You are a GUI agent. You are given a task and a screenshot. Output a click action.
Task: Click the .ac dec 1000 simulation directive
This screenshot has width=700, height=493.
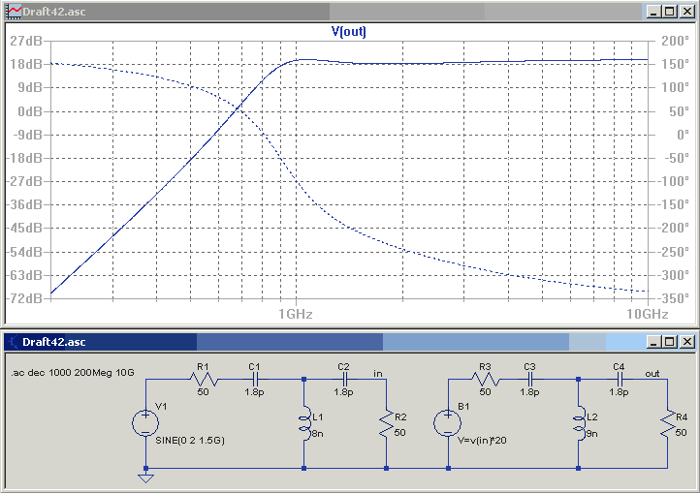coord(73,373)
